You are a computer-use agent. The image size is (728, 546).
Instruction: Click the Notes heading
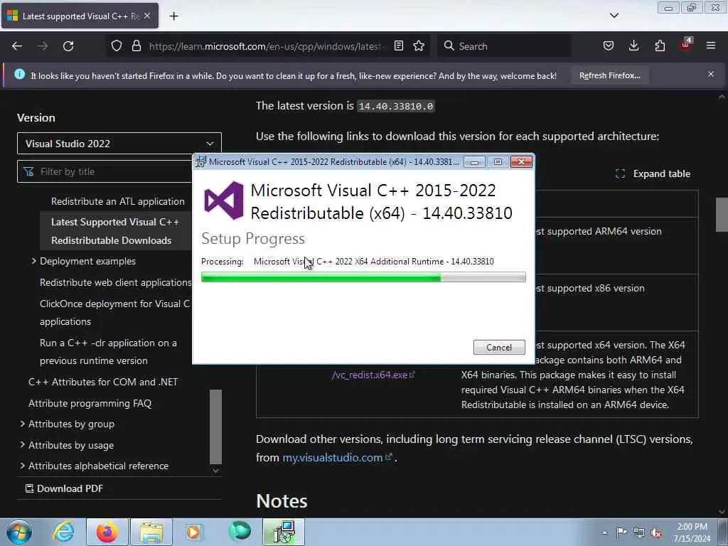click(x=282, y=501)
